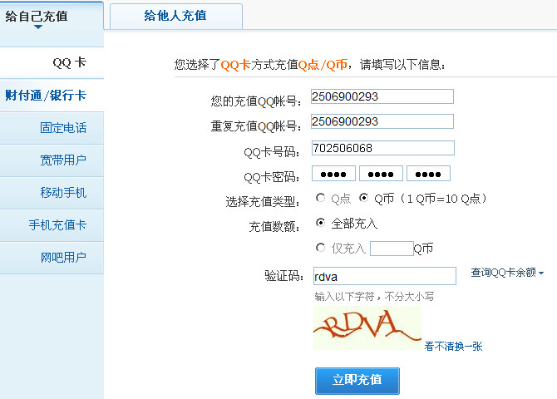Screen dimensions: 557x399
Task: Click the QQ卡号码 input field
Action: [x=383, y=148]
